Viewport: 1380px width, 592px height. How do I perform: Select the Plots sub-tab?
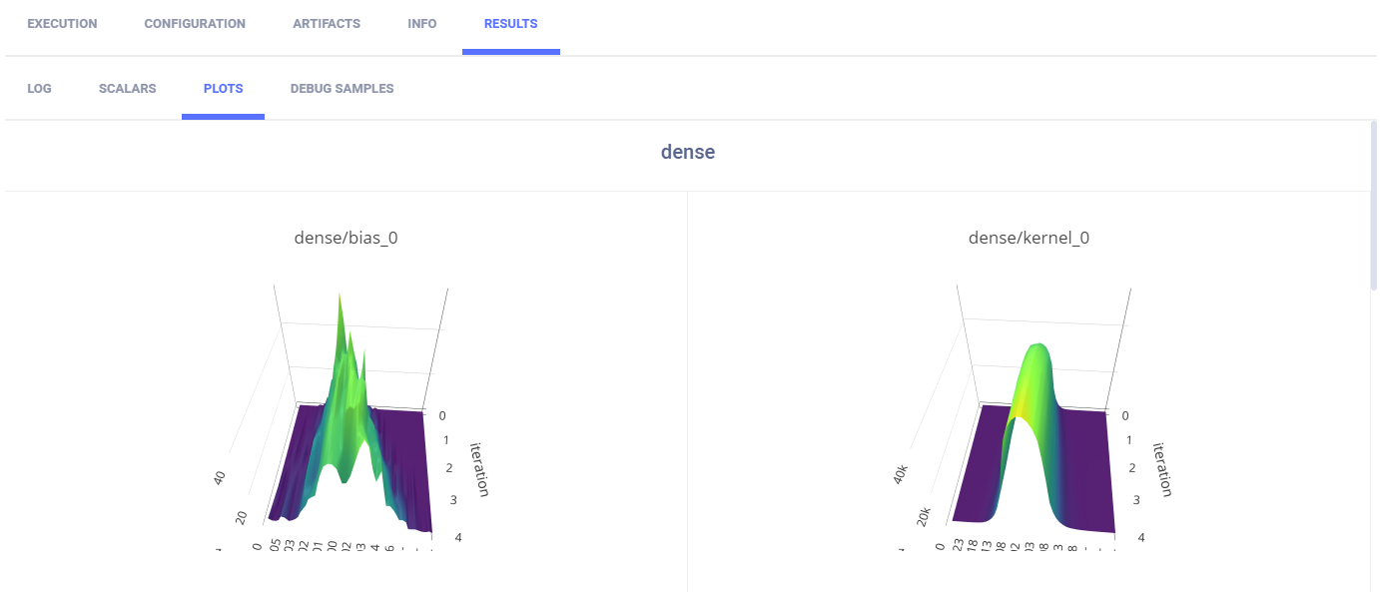pos(223,89)
